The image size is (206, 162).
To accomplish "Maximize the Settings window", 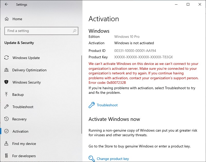I will click(x=188, y=4).
